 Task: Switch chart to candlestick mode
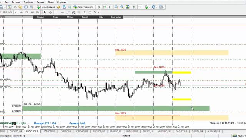(x=105, y=7)
